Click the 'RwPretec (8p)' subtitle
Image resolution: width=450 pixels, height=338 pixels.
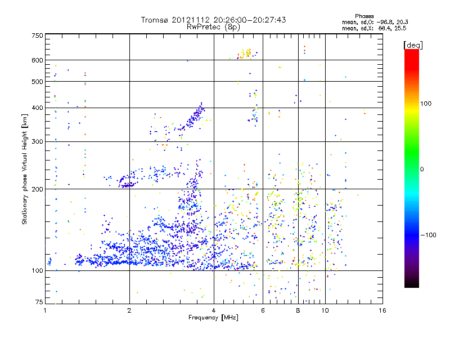click(x=213, y=27)
